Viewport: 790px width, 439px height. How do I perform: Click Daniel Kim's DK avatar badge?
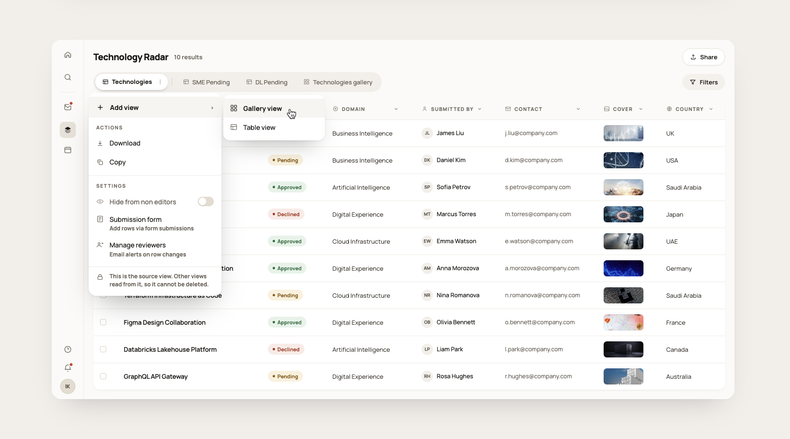[x=427, y=160]
